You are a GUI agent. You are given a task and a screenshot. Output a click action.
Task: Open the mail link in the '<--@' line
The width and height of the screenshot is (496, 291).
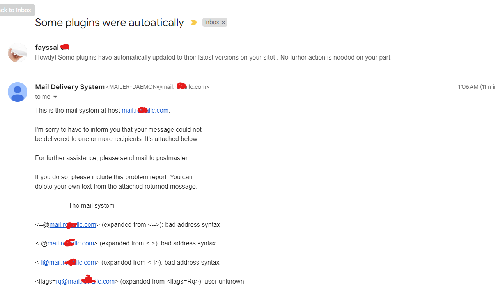73,224
